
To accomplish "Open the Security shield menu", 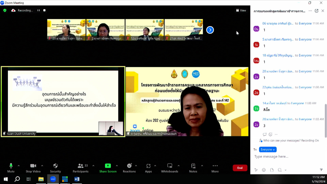I will pos(55,168).
